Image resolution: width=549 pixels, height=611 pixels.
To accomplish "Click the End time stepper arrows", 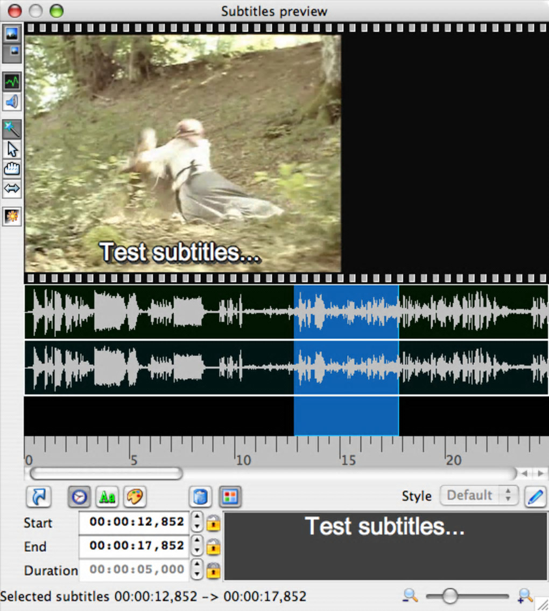I will click(x=197, y=545).
